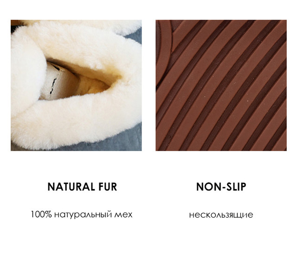Click the grey fabric at fur photo's top-right
This screenshot has width=297, height=260.
click(x=136, y=37)
